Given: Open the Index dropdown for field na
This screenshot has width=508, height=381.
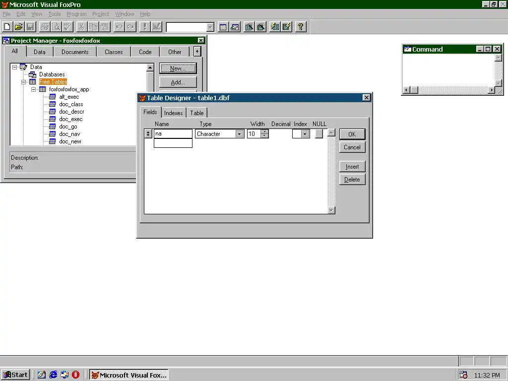Looking at the screenshot, I should 305,134.
